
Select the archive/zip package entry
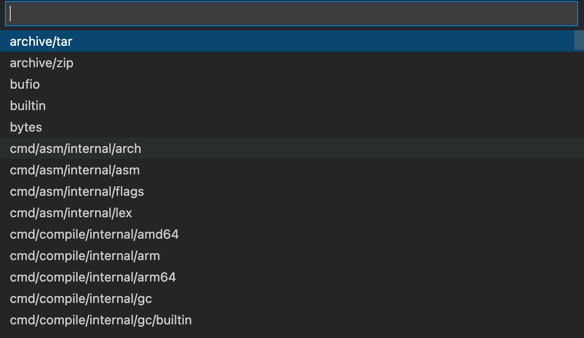[x=292, y=63]
